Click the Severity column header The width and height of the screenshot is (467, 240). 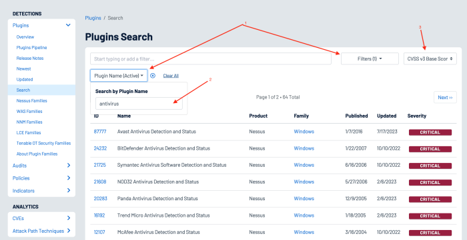pos(417,116)
